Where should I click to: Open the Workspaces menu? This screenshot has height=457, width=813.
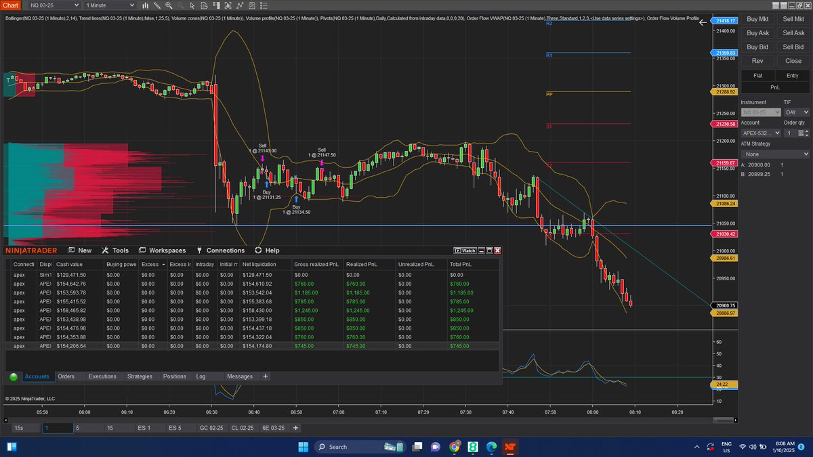161,251
